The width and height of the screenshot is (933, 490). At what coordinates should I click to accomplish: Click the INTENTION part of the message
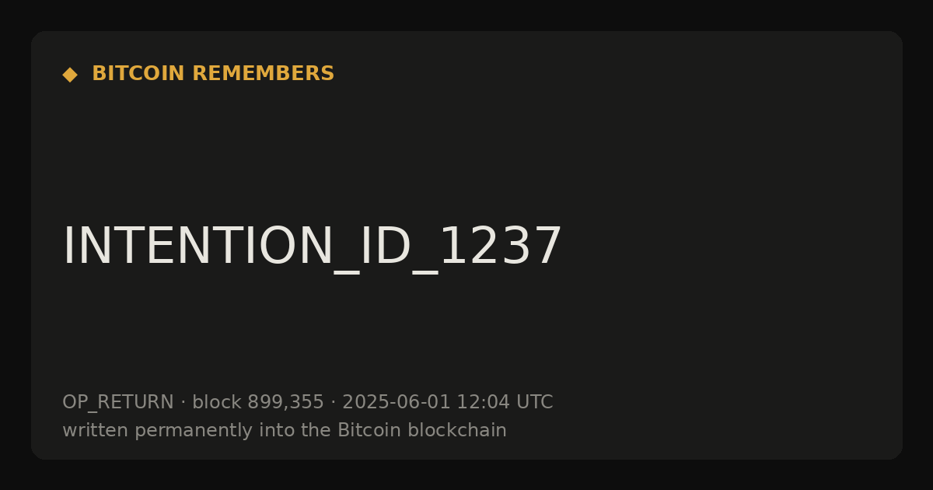coord(197,247)
